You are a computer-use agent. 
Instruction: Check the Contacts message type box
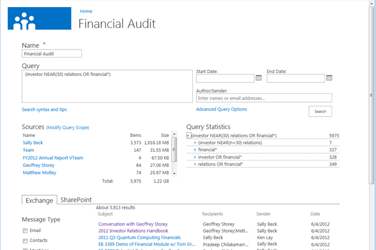click(x=25, y=240)
